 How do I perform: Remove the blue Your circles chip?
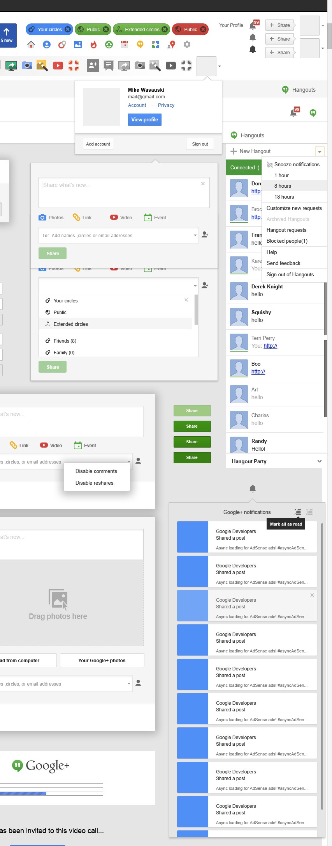click(x=68, y=29)
